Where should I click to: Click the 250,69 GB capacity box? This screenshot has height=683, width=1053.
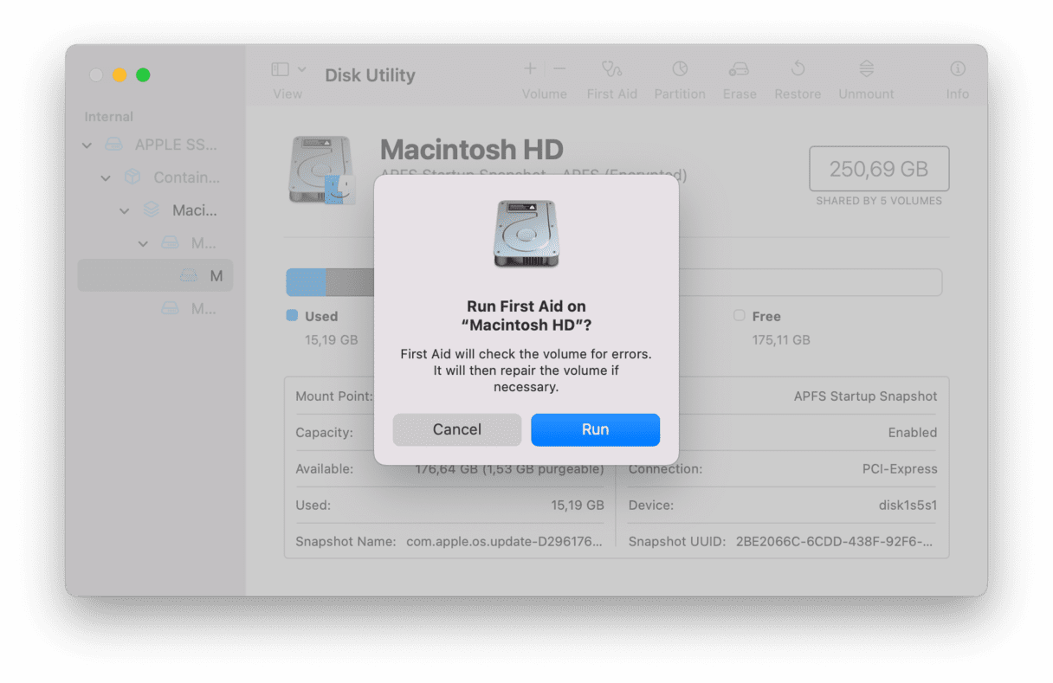pyautogui.click(x=879, y=169)
